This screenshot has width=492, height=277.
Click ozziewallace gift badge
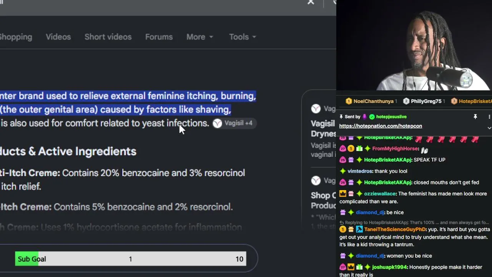pos(351,194)
